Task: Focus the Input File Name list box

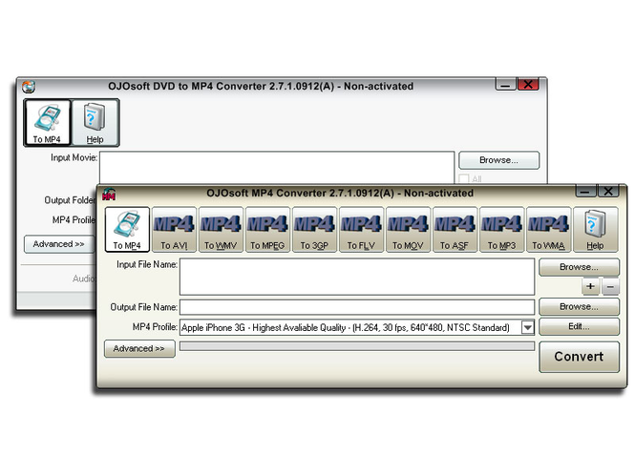Action: coord(357,278)
